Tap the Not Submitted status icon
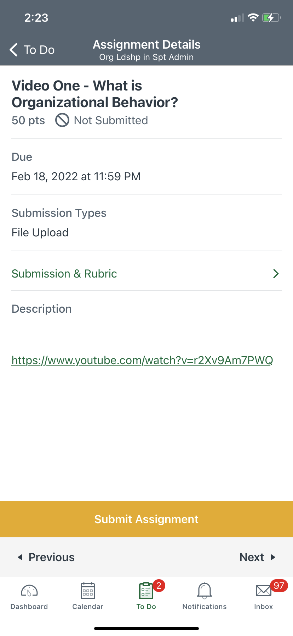This screenshot has width=293, height=636. point(62,120)
